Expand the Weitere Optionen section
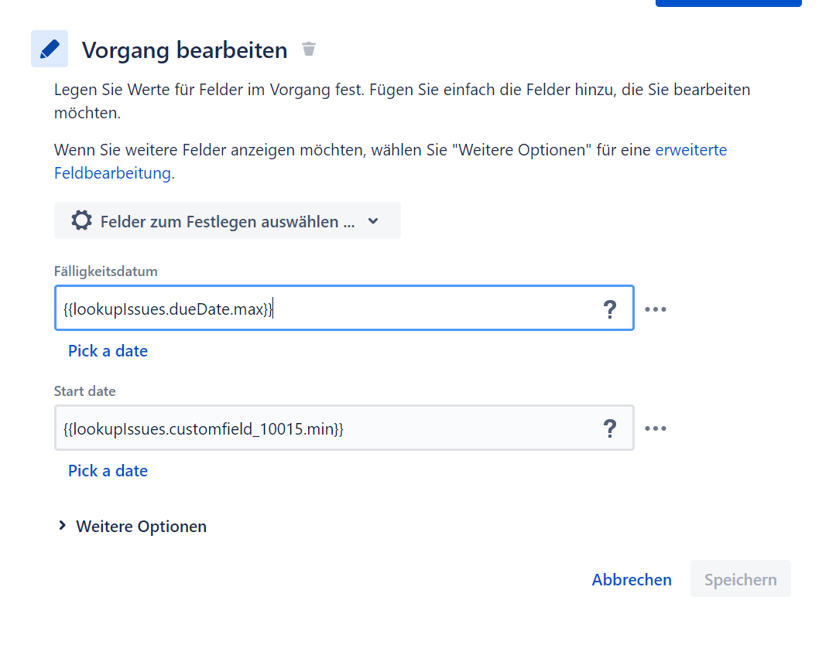This screenshot has width=829, height=655. tap(132, 526)
